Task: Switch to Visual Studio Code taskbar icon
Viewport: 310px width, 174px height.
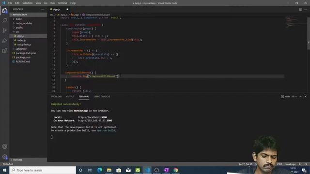Action: pos(147,170)
